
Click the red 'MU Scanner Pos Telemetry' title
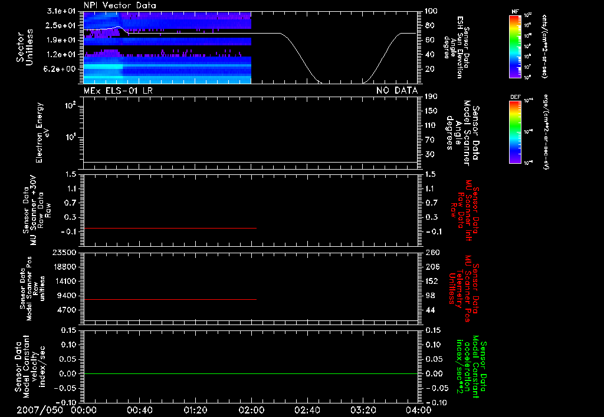coord(464,289)
